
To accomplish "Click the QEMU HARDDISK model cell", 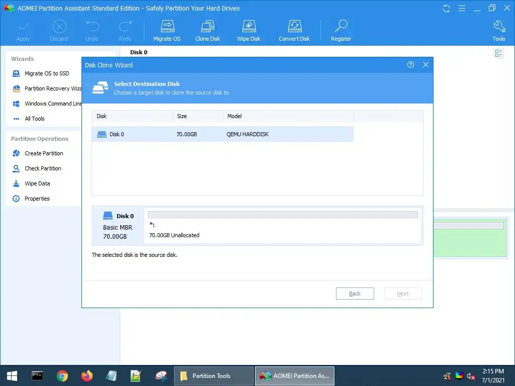I will [x=247, y=134].
